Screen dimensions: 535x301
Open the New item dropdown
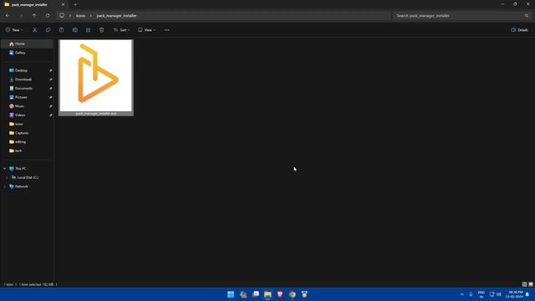[14, 30]
